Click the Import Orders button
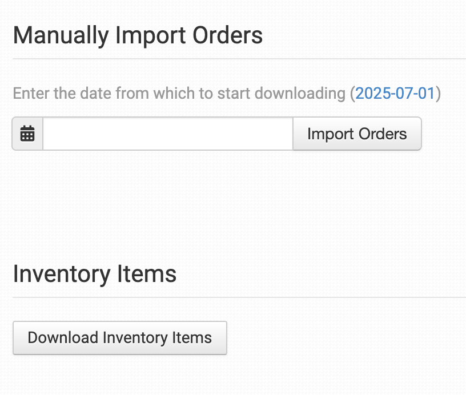This screenshot has height=395, width=466. coord(357,134)
